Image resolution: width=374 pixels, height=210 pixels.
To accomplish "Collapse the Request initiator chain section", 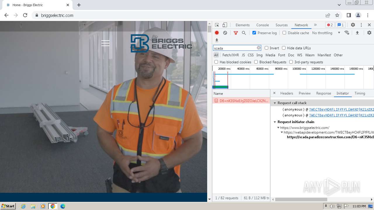I will 275,122.
